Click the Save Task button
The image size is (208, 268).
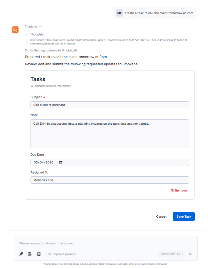pyautogui.click(x=184, y=216)
